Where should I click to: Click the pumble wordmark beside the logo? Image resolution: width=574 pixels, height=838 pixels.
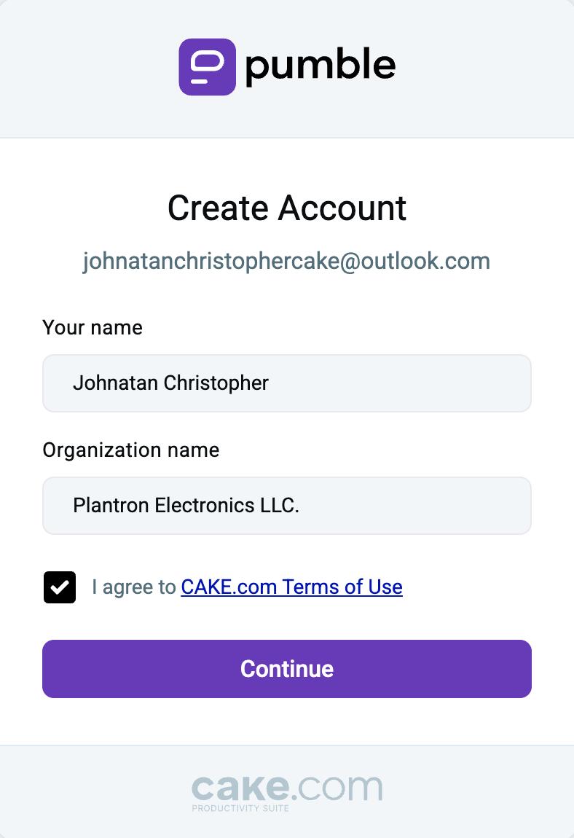320,66
